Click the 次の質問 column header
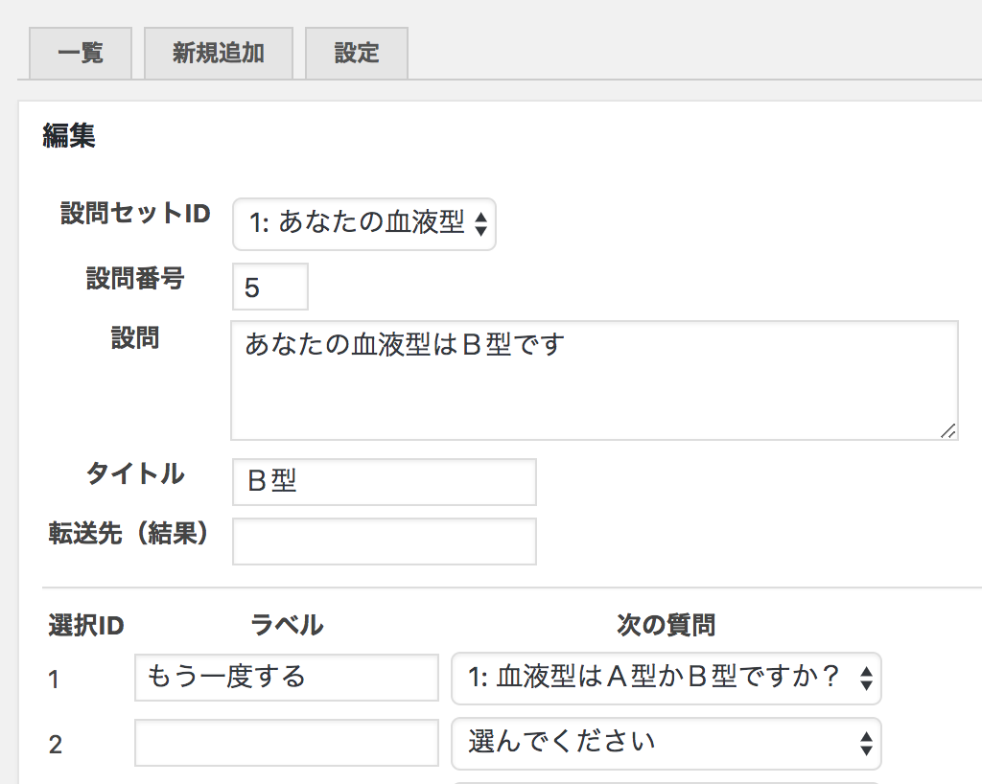This screenshot has width=982, height=784. [x=666, y=625]
